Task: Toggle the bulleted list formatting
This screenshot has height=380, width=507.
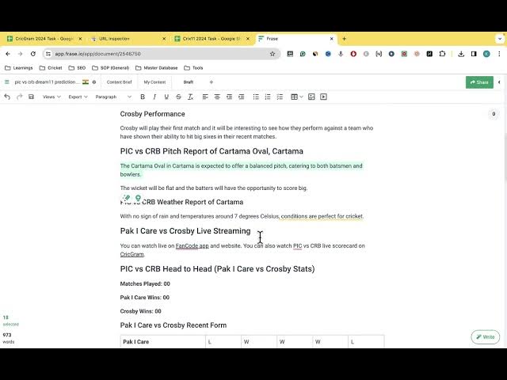Action: click(255, 97)
